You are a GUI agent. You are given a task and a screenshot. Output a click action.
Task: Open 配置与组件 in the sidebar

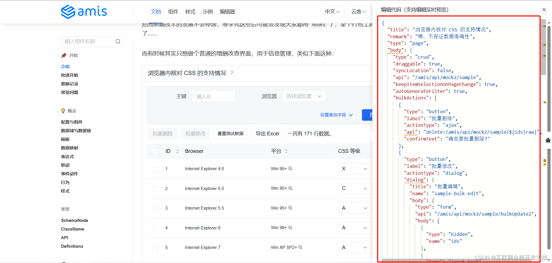tap(72, 122)
